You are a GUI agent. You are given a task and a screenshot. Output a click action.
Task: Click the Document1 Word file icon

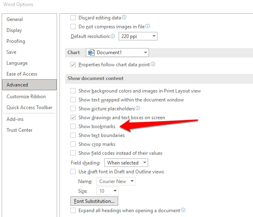click(91, 53)
